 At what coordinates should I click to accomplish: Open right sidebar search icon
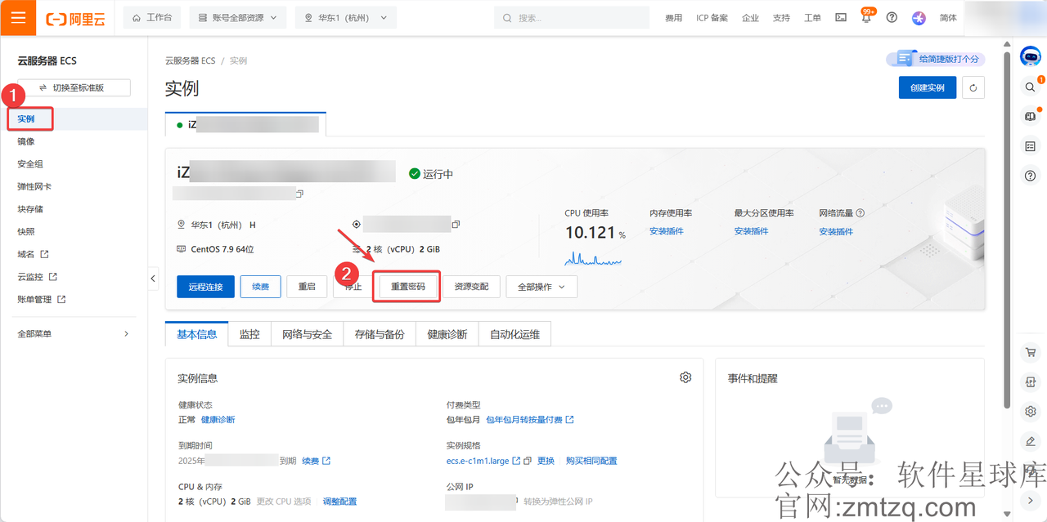coord(1031,87)
